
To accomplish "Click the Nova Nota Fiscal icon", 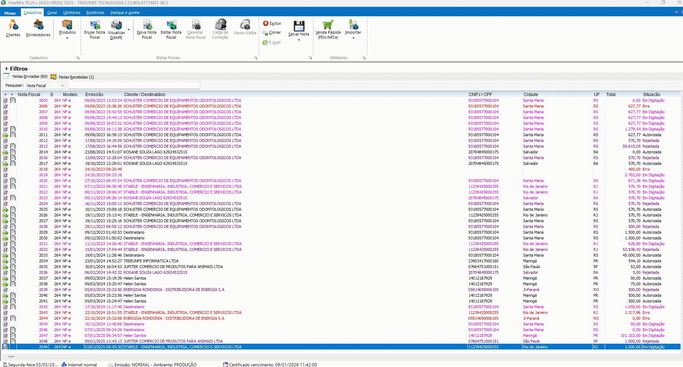I will (x=147, y=25).
